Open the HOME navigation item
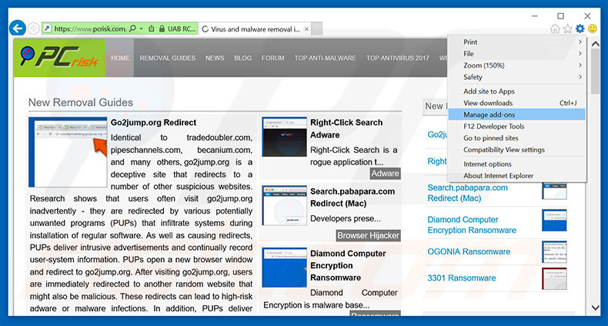Image resolution: width=608 pixels, height=326 pixels. pos(120,58)
